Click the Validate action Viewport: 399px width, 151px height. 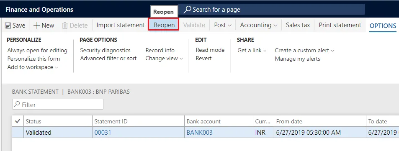(x=194, y=25)
